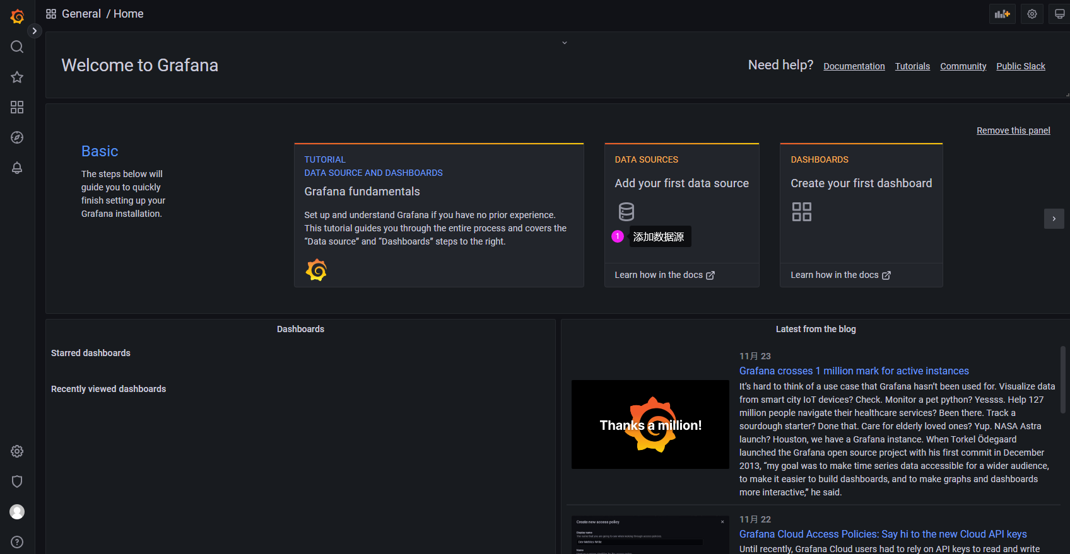Image resolution: width=1070 pixels, height=554 pixels.
Task: Open Documentation link
Action: click(x=854, y=66)
